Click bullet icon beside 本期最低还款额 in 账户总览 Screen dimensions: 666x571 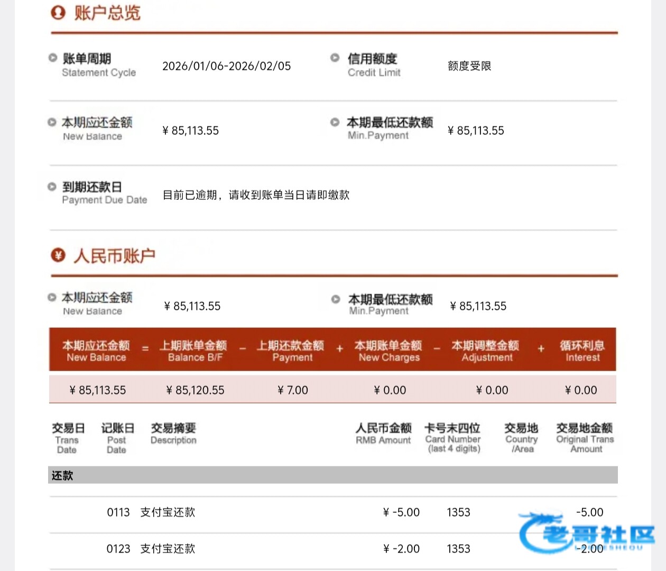pyautogui.click(x=335, y=123)
